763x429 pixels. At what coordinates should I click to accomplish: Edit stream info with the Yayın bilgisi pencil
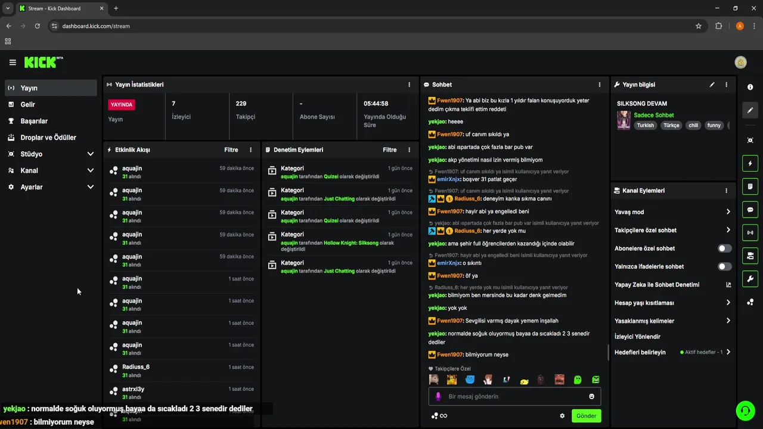tap(712, 85)
